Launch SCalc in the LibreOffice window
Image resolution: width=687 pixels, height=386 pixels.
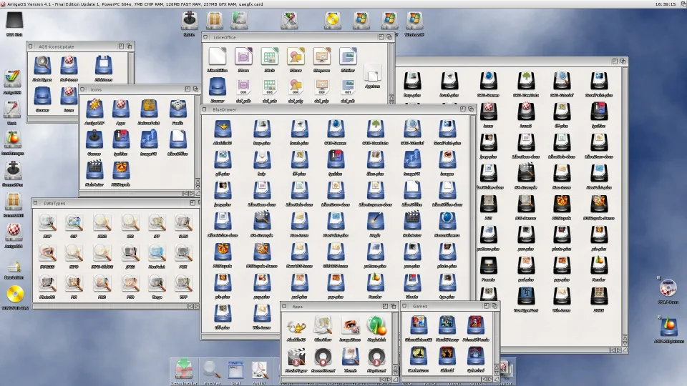pyautogui.click(x=269, y=57)
